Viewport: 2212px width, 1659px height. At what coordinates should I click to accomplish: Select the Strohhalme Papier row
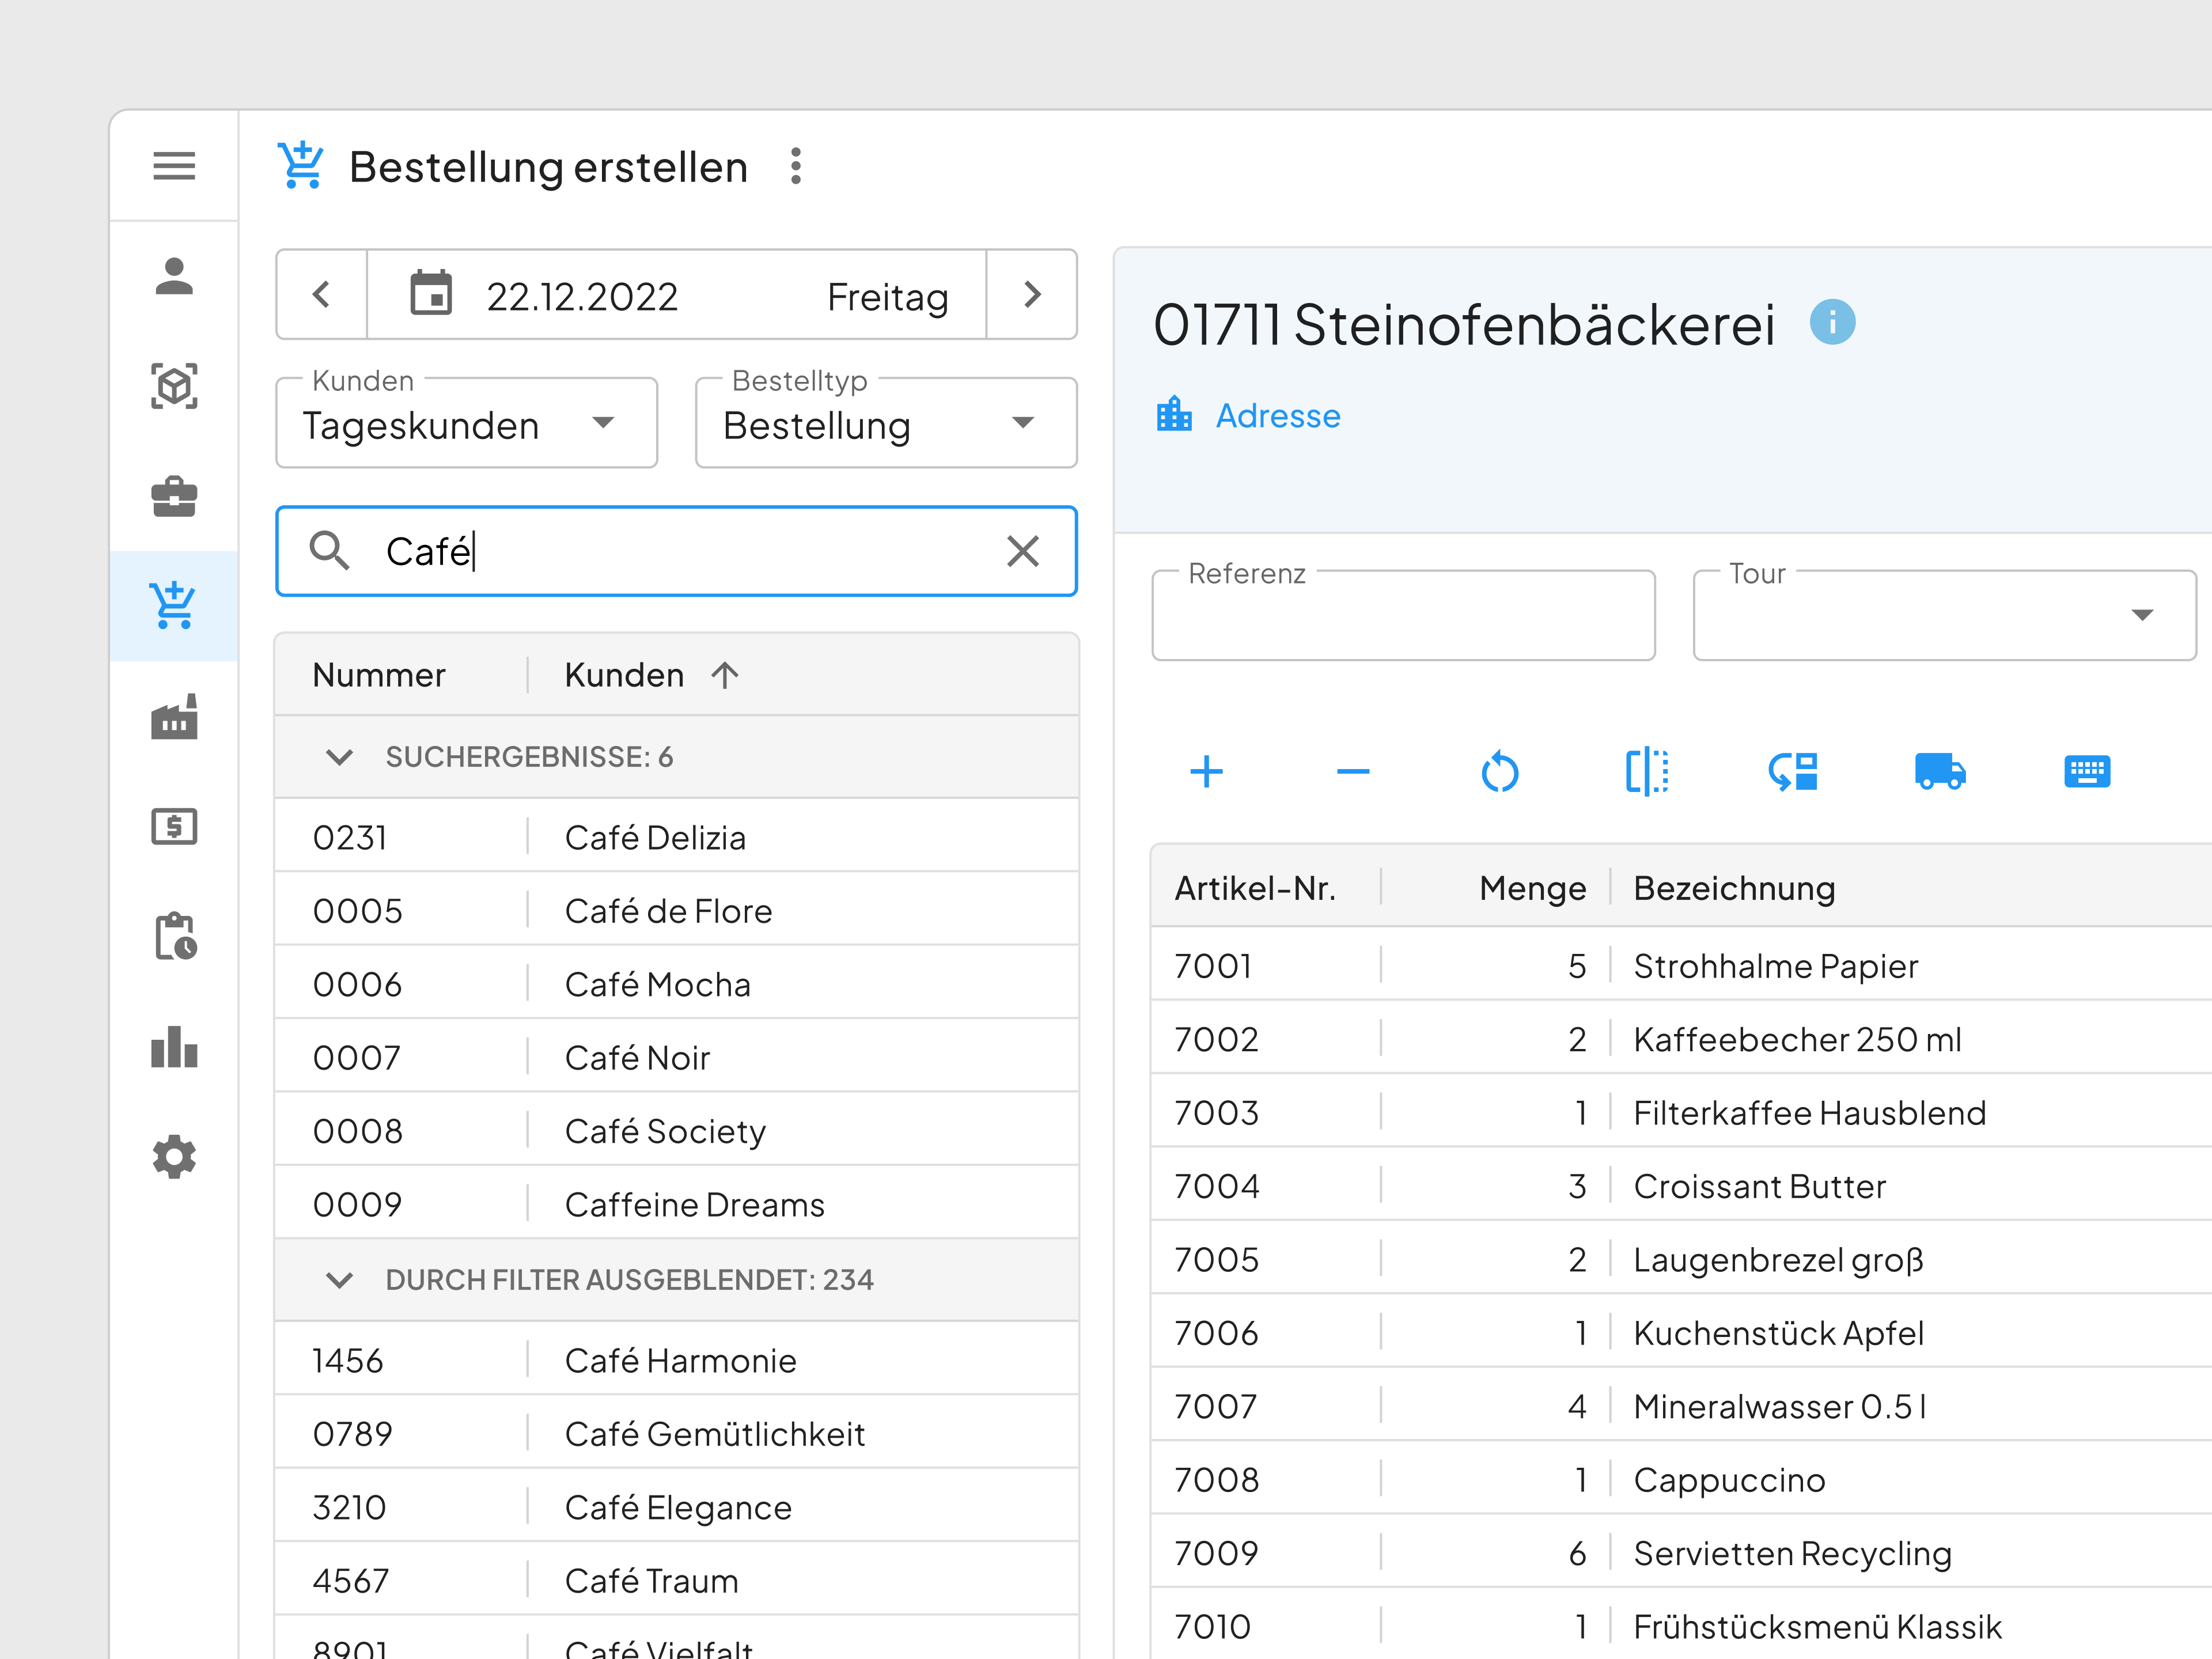[1682, 965]
